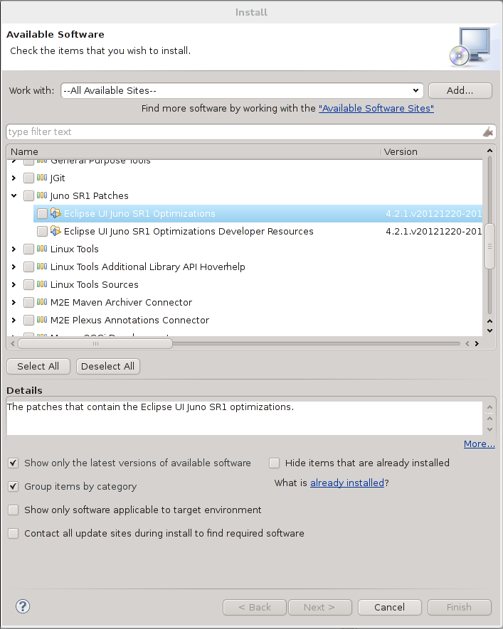Click the Eclipse UI Juno SR1 Optimizations feature icon

[x=55, y=213]
